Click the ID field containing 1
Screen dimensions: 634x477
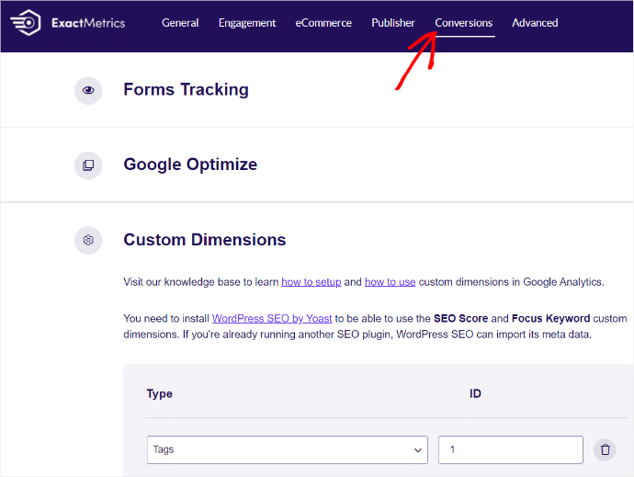[x=511, y=449]
